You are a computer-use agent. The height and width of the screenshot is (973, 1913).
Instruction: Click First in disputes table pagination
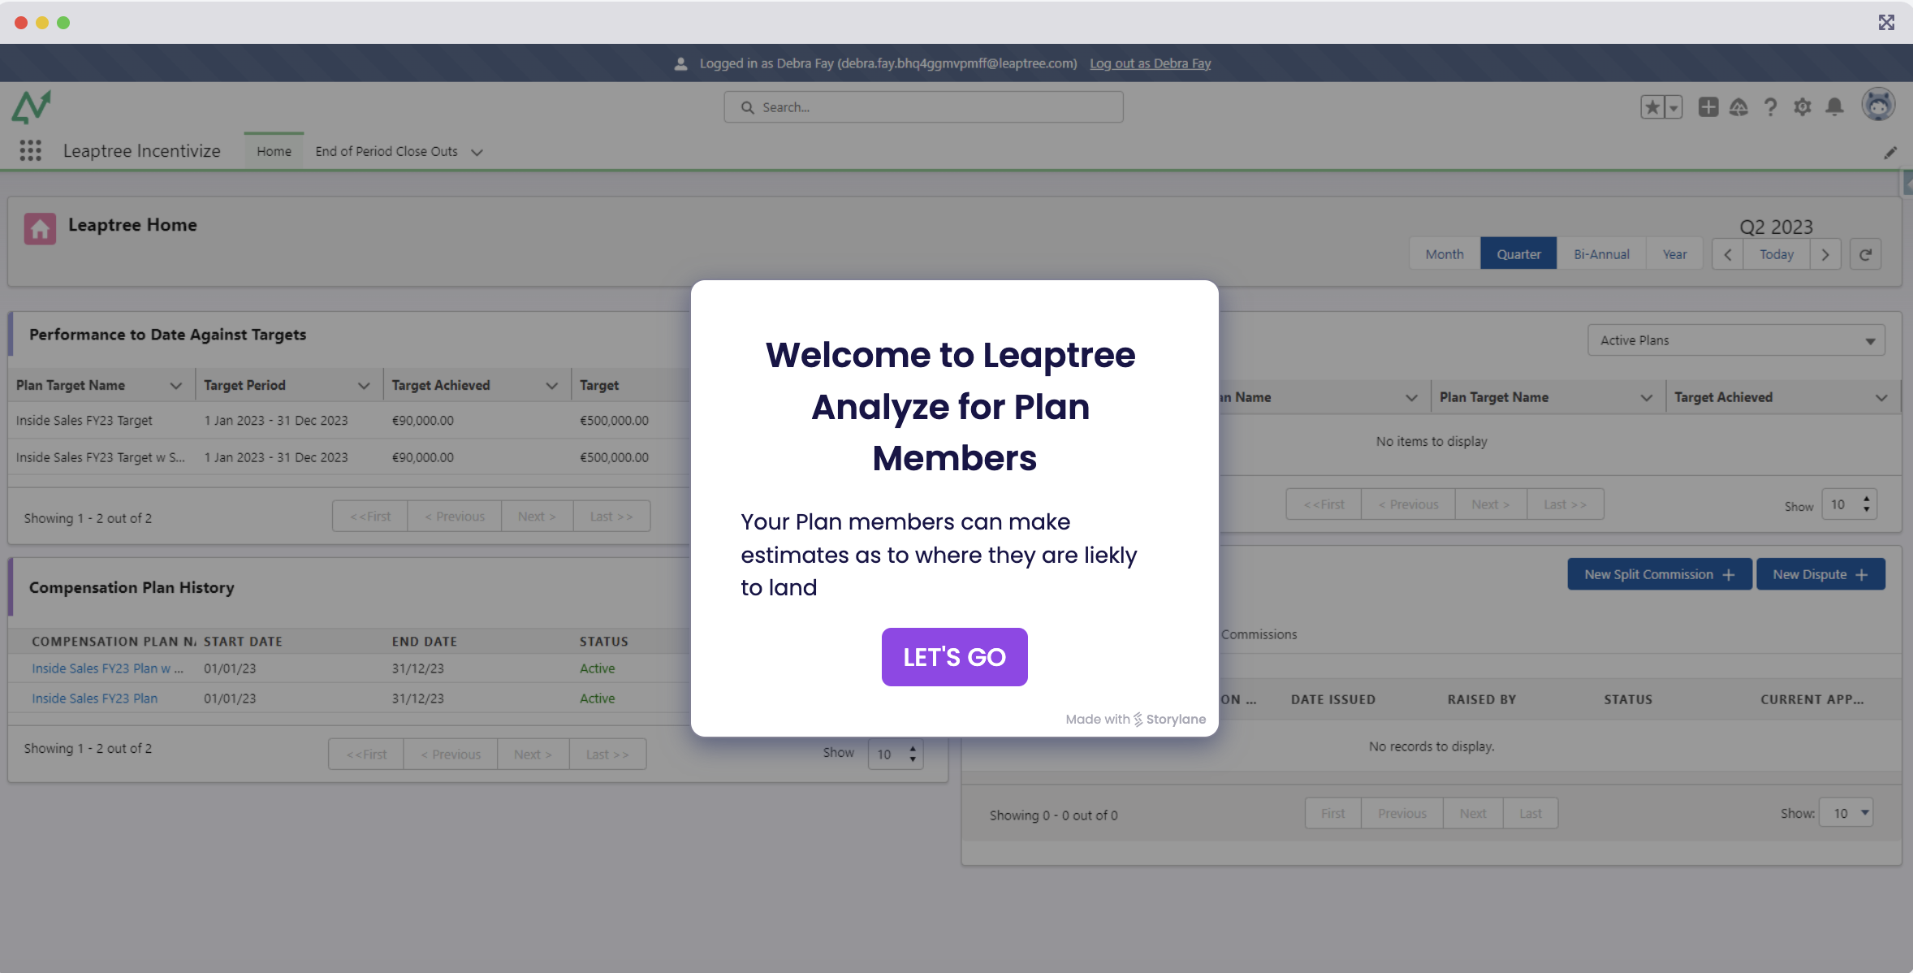coord(1332,813)
